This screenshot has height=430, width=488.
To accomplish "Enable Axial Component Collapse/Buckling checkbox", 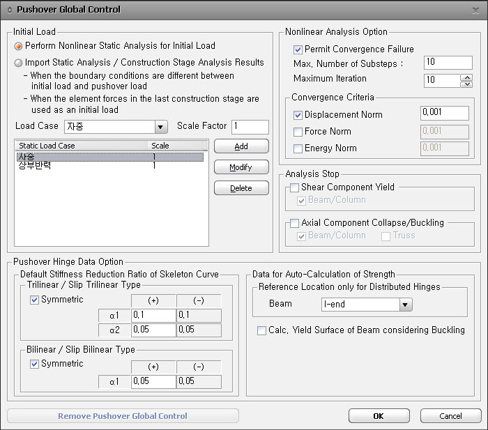I will (294, 223).
